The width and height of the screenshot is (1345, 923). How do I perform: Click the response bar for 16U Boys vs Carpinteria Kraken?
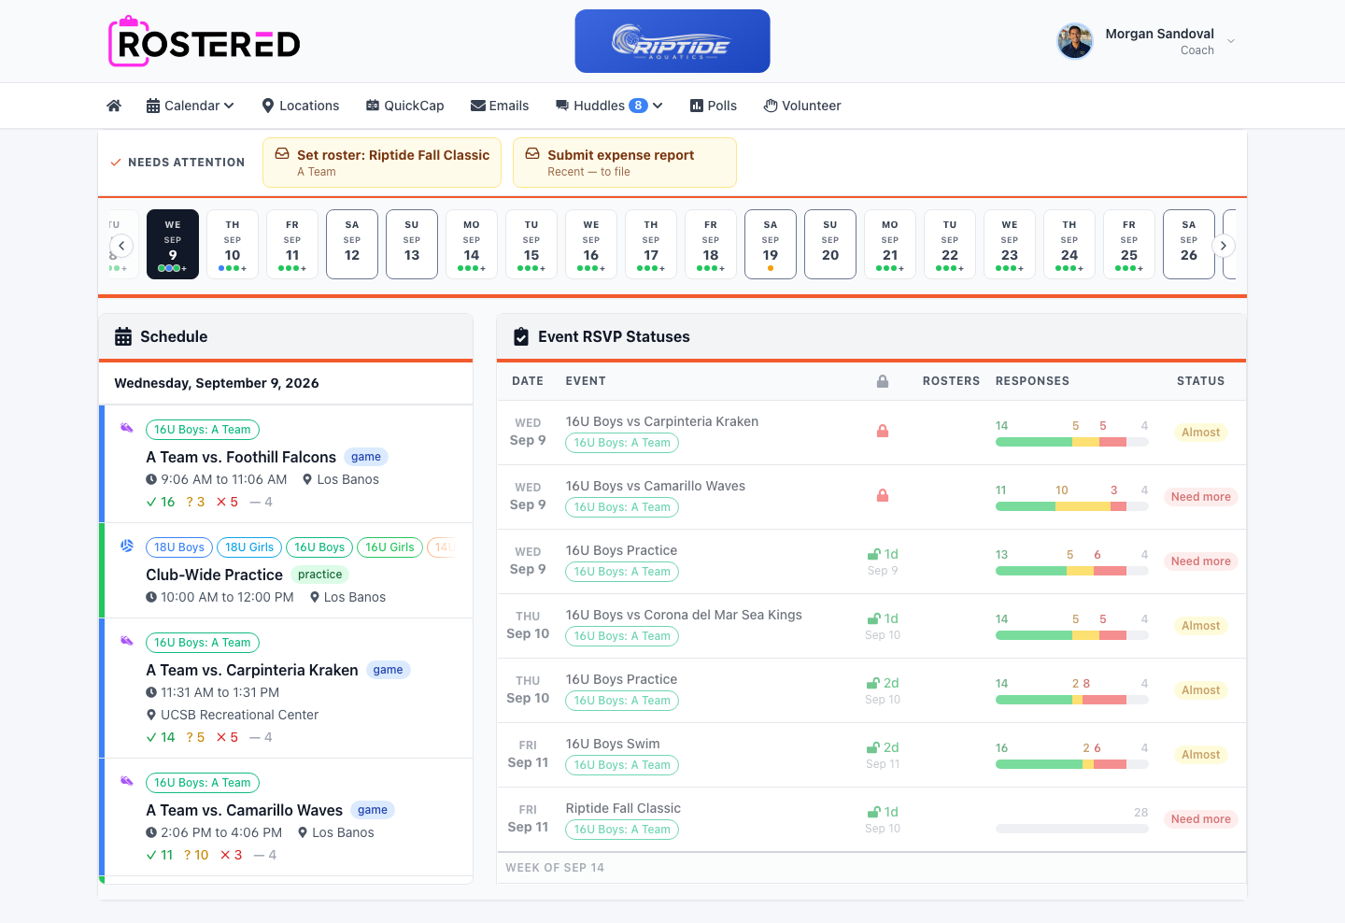tap(1072, 442)
